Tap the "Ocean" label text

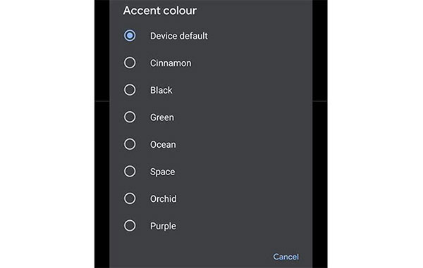pyautogui.click(x=163, y=144)
